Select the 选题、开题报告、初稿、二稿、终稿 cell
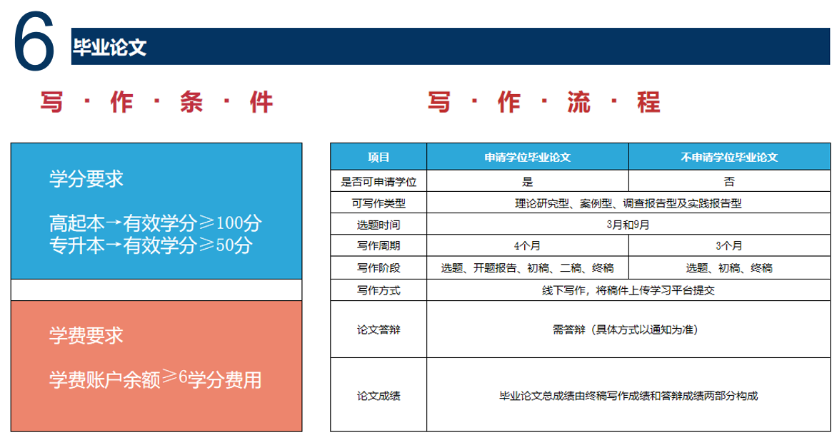The height and width of the screenshot is (440, 837). pos(527,268)
